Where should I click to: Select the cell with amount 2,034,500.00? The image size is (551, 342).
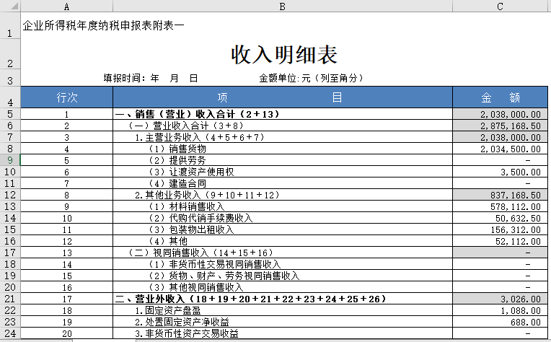coord(501,149)
